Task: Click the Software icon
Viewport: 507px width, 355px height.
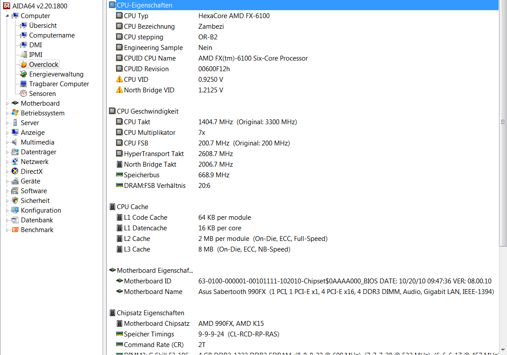Action: click(x=15, y=191)
